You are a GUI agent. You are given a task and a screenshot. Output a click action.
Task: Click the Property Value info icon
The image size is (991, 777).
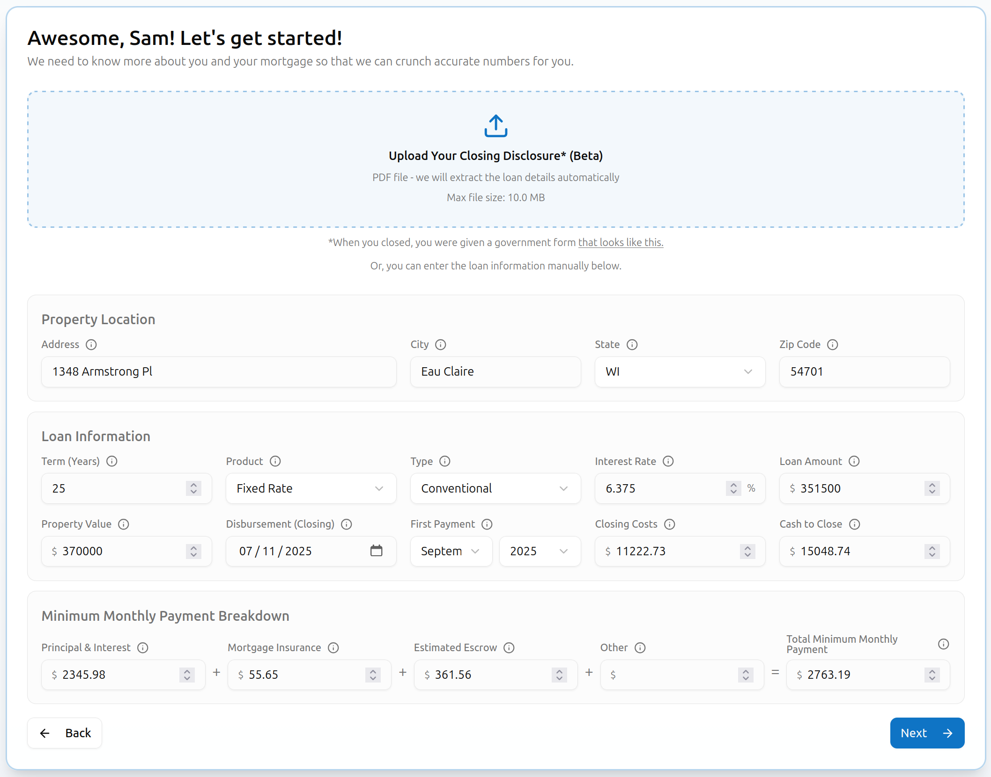pyautogui.click(x=124, y=524)
